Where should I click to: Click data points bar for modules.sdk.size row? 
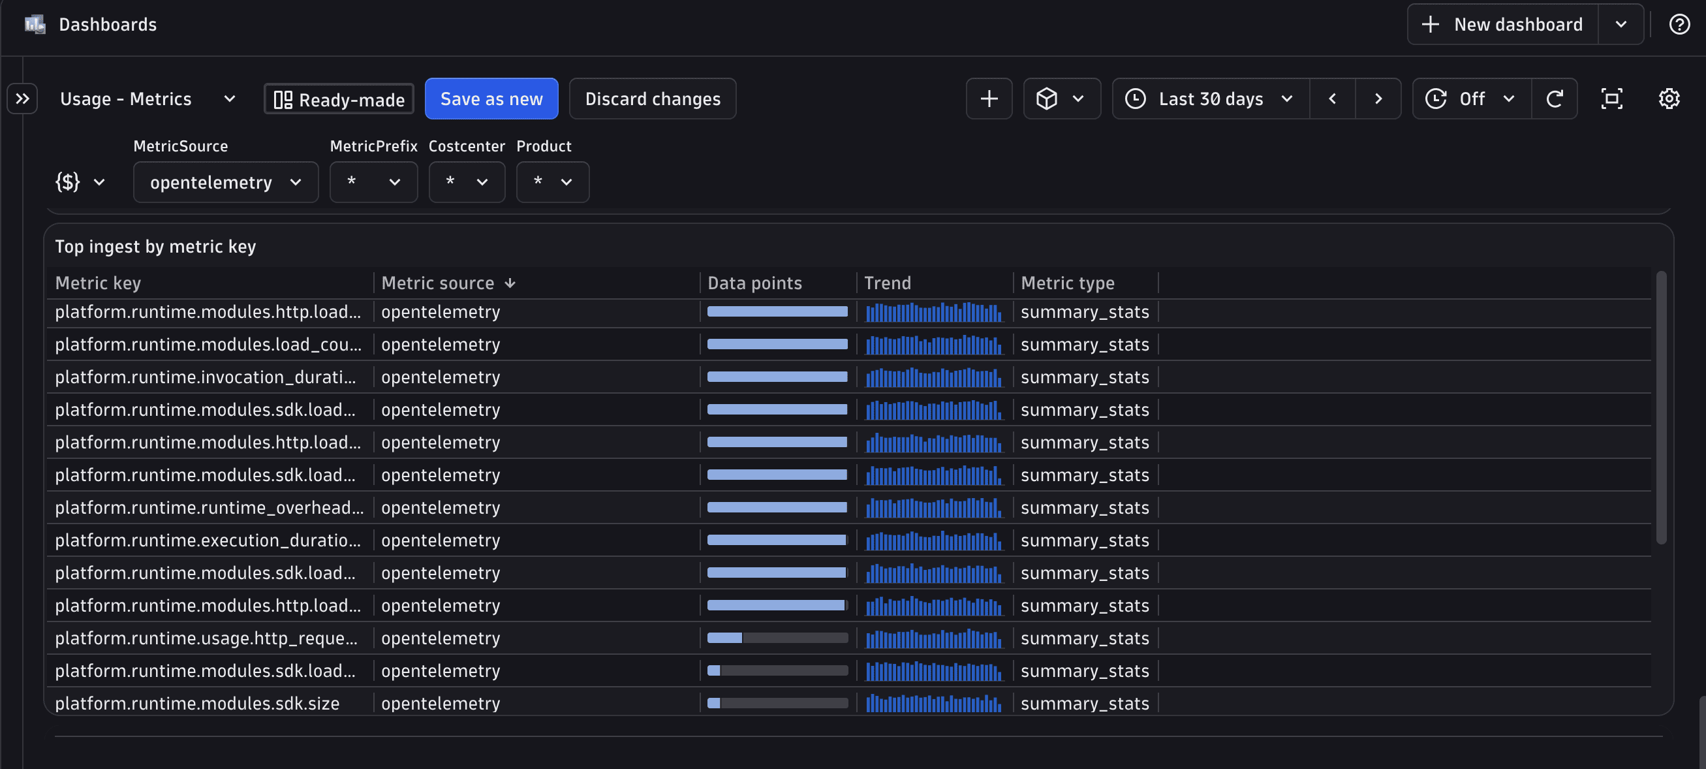click(x=777, y=703)
